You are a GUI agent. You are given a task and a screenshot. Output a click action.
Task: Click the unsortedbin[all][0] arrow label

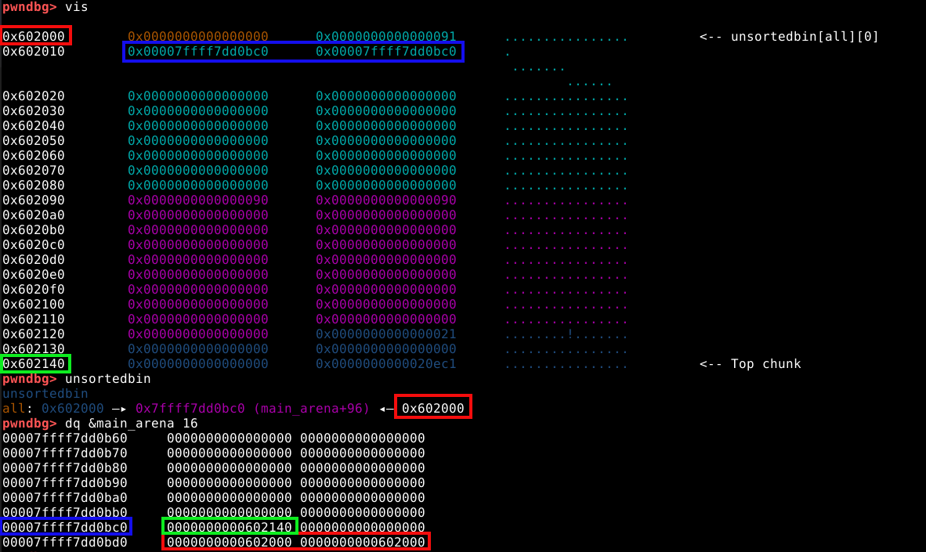pos(789,37)
